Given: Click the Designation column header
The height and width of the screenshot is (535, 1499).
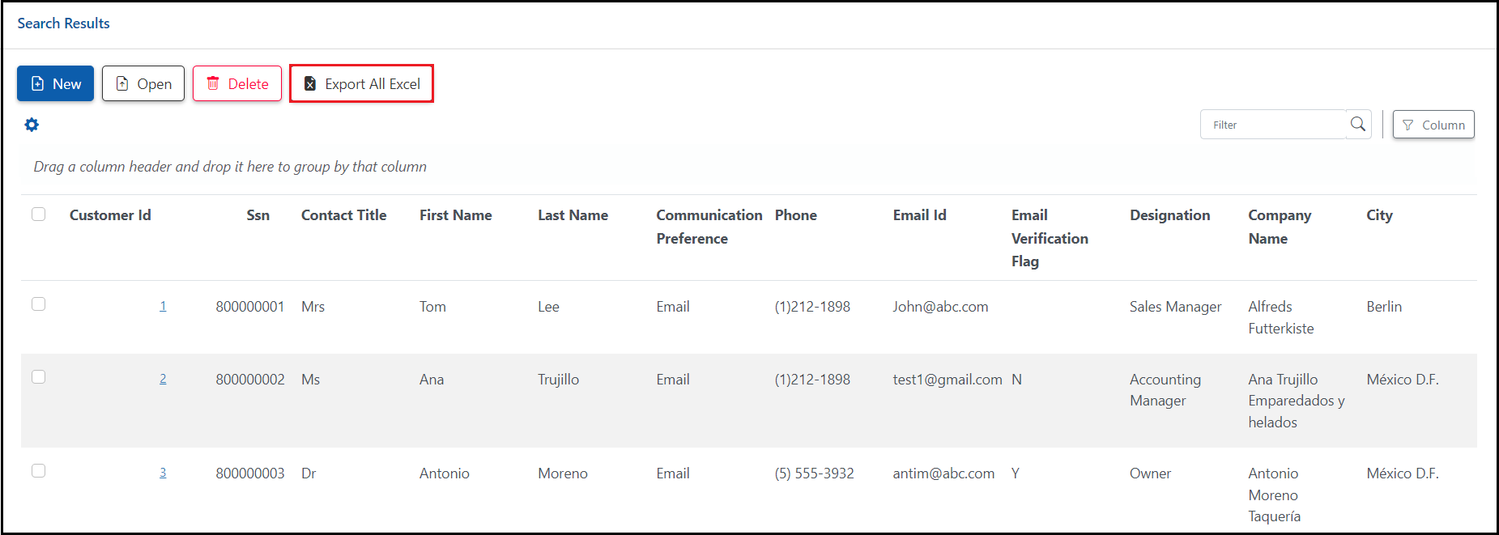Looking at the screenshot, I should point(1169,215).
